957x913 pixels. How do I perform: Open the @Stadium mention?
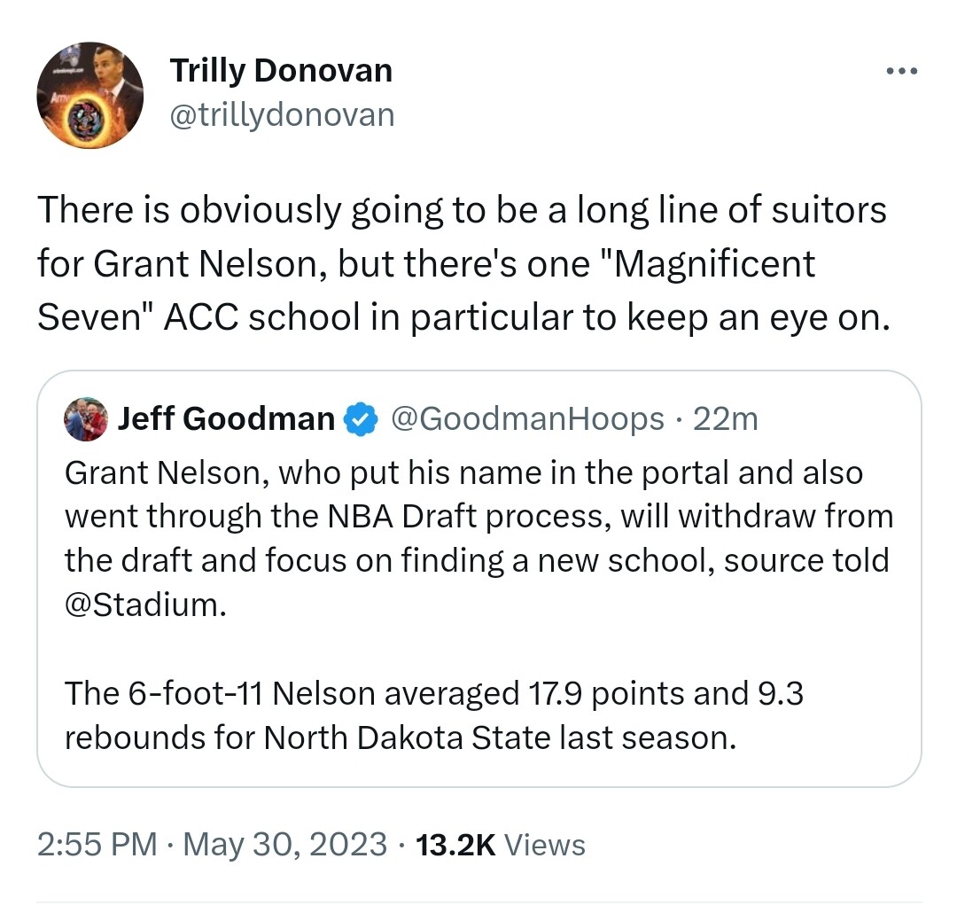coord(140,605)
